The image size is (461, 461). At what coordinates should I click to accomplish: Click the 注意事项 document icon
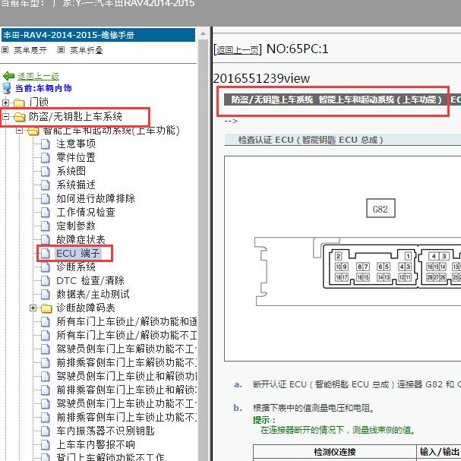pos(45,144)
